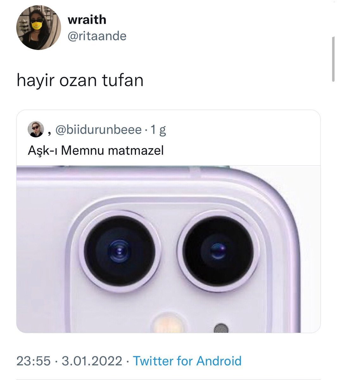
Task: Open the quoted text Aşk-ı Memnu matmazel
Action: (x=96, y=150)
